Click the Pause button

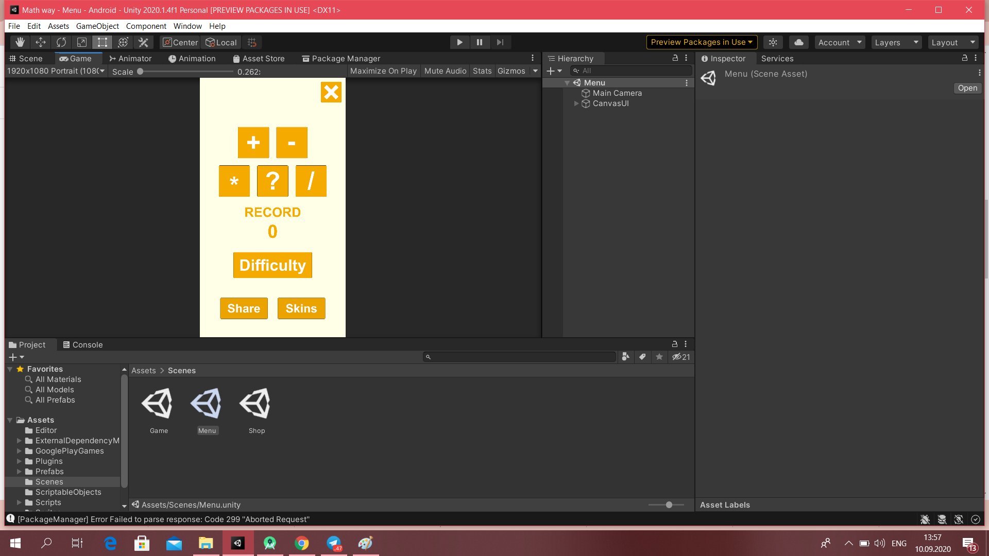point(480,42)
